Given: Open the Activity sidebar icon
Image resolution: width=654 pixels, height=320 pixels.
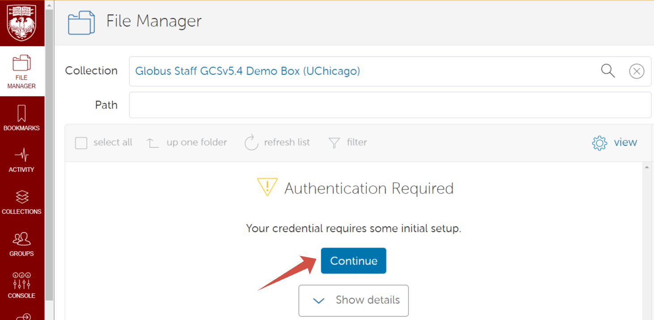Looking at the screenshot, I should coord(21,160).
